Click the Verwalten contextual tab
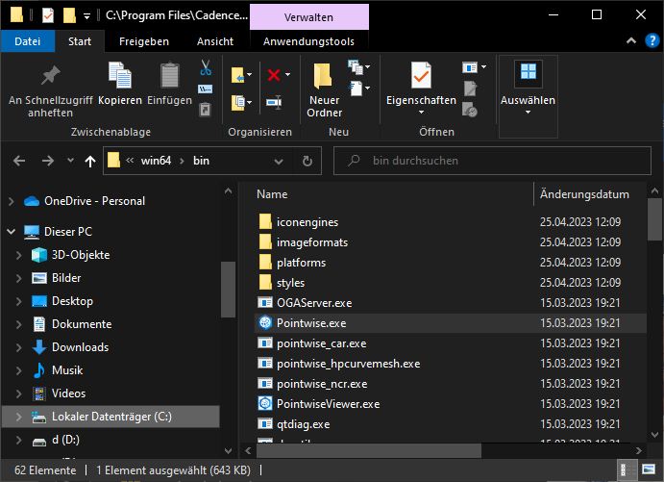The width and height of the screenshot is (664, 482). 309,17
